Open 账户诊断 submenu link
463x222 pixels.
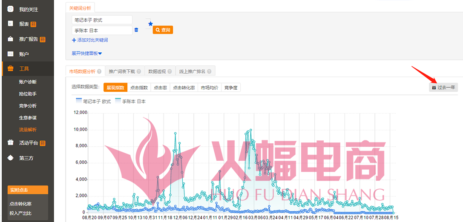(28, 82)
